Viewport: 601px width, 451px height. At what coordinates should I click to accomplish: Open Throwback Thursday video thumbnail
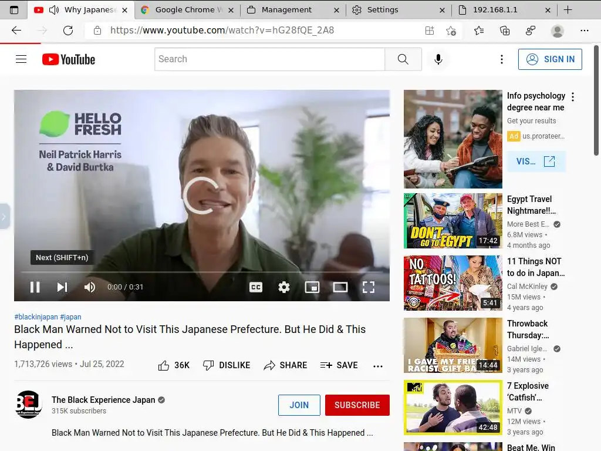tap(453, 345)
